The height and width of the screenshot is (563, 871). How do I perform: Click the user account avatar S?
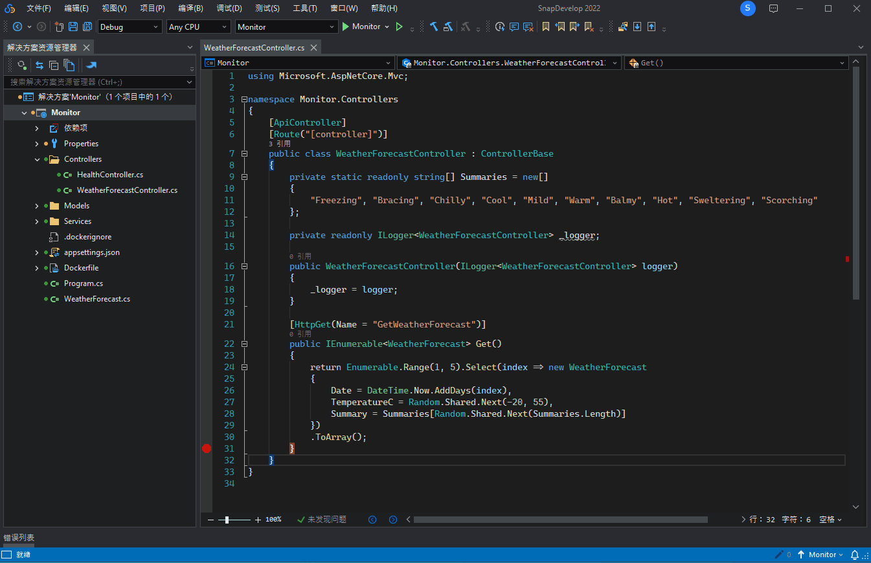[748, 8]
